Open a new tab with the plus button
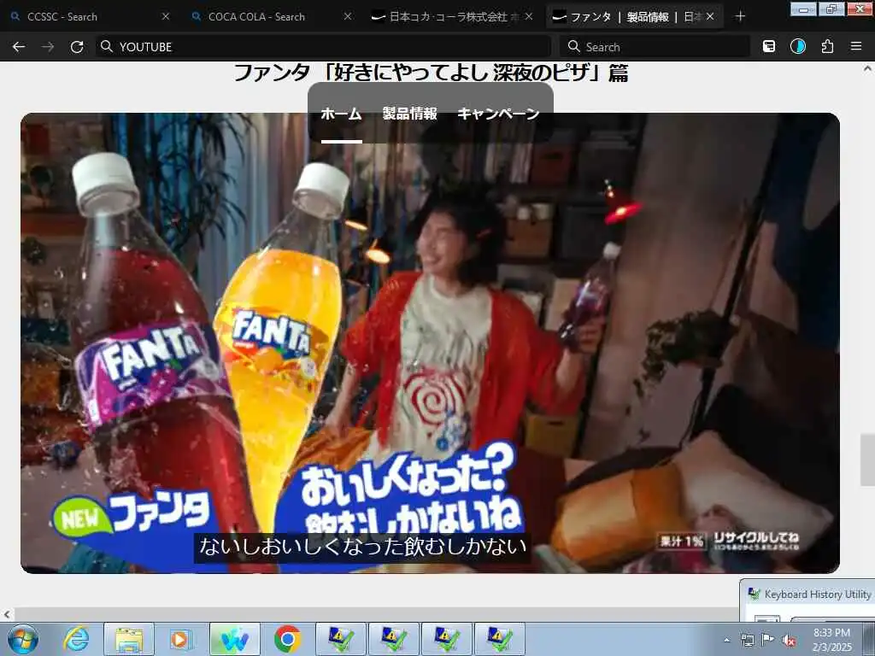This screenshot has height=656, width=875. click(x=740, y=17)
